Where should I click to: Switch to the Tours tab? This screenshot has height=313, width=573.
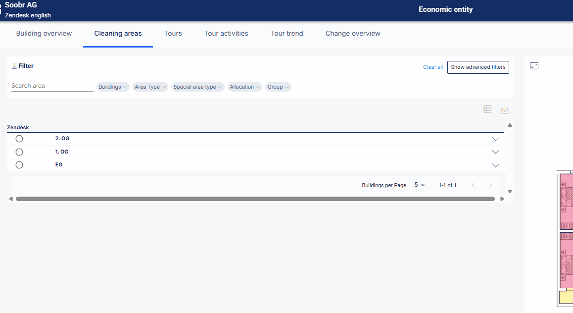(173, 33)
